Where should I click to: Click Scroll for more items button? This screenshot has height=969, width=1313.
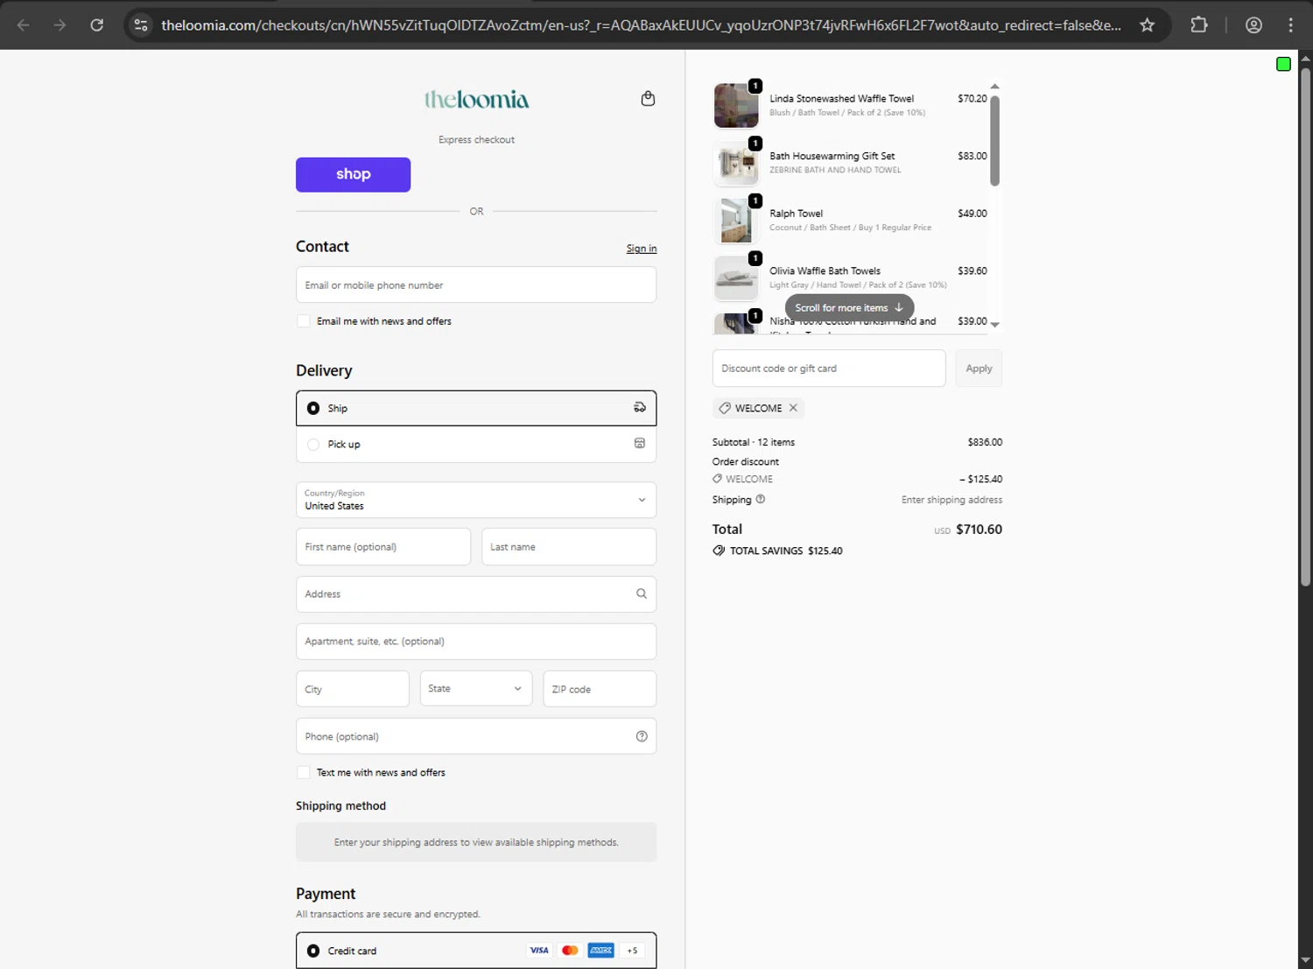click(x=849, y=307)
